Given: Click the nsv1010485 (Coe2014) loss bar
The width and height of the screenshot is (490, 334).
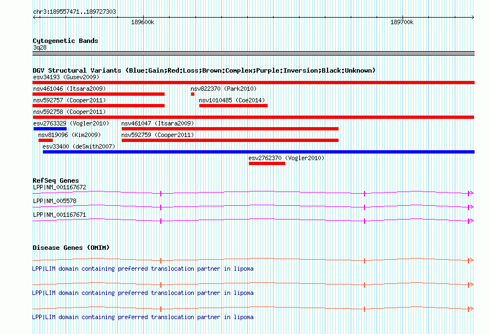Looking at the screenshot, I should pos(233,106).
